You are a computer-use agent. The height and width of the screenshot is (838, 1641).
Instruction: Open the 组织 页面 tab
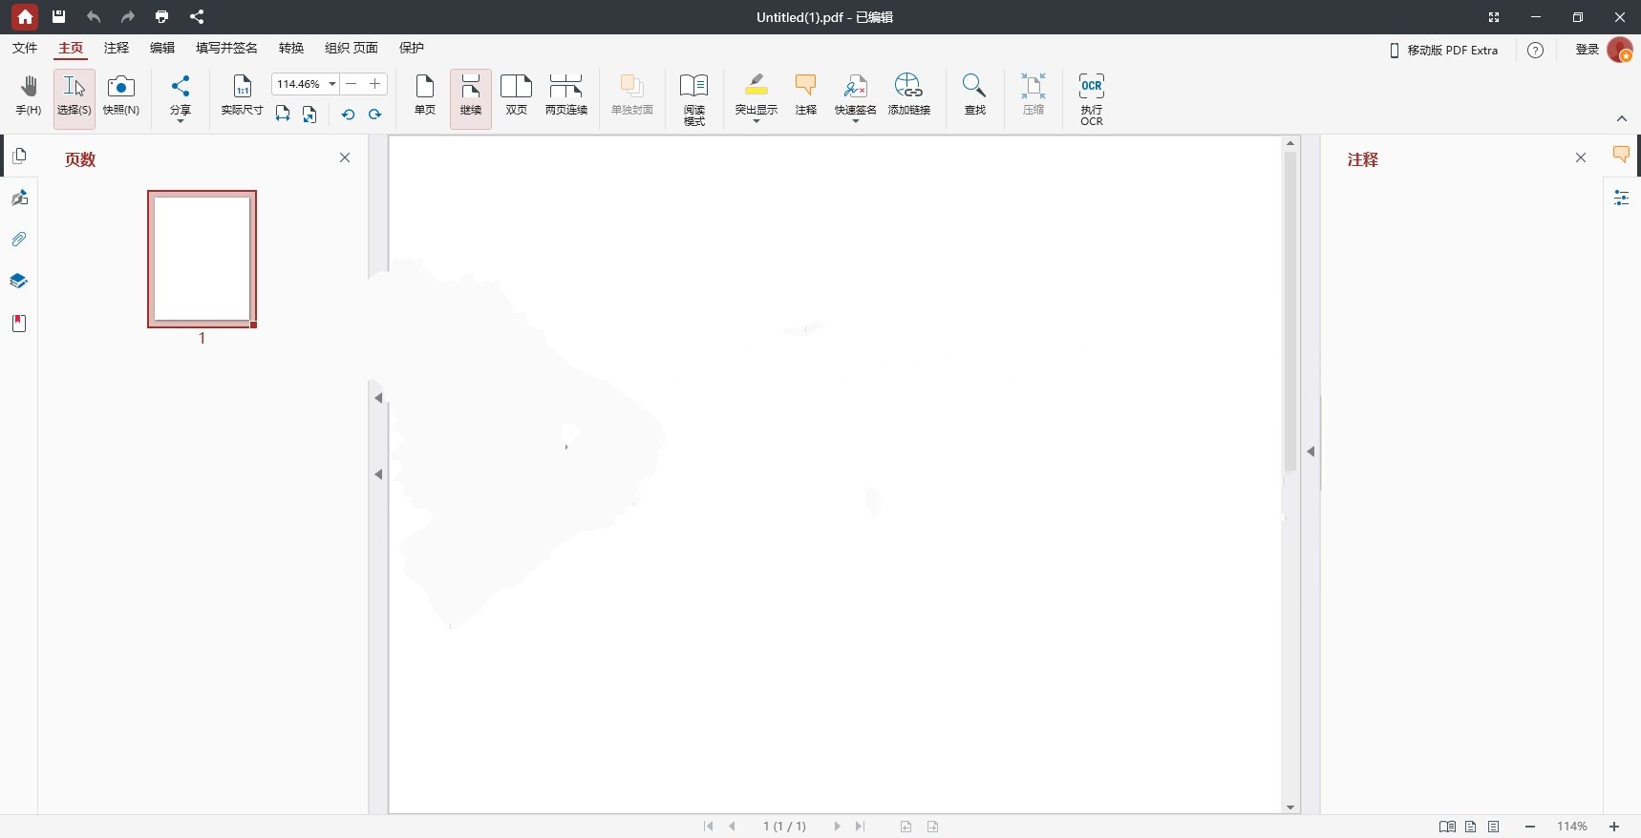click(x=352, y=48)
